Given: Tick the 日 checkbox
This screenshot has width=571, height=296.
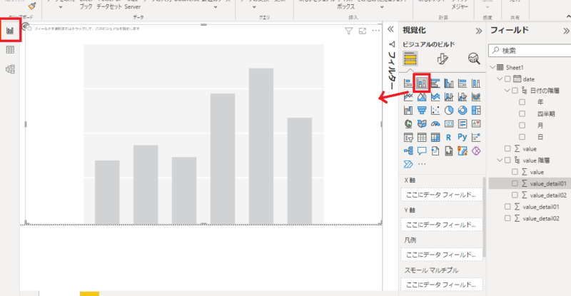Looking at the screenshot, I should click(x=522, y=137).
